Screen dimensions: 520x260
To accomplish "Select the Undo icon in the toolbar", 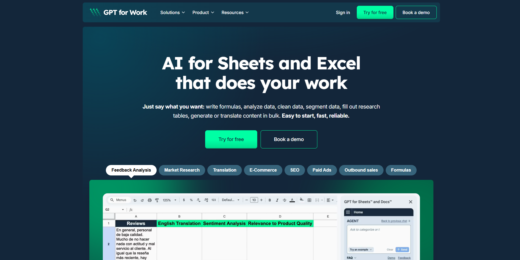I will click(x=135, y=200).
